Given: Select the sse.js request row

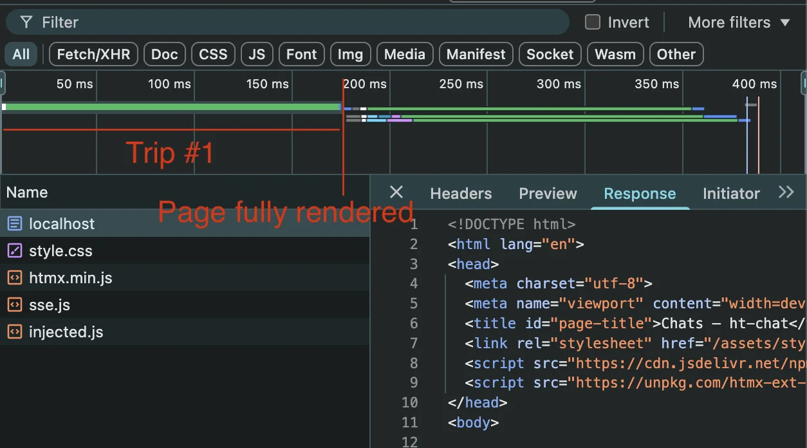Looking at the screenshot, I should coord(185,305).
